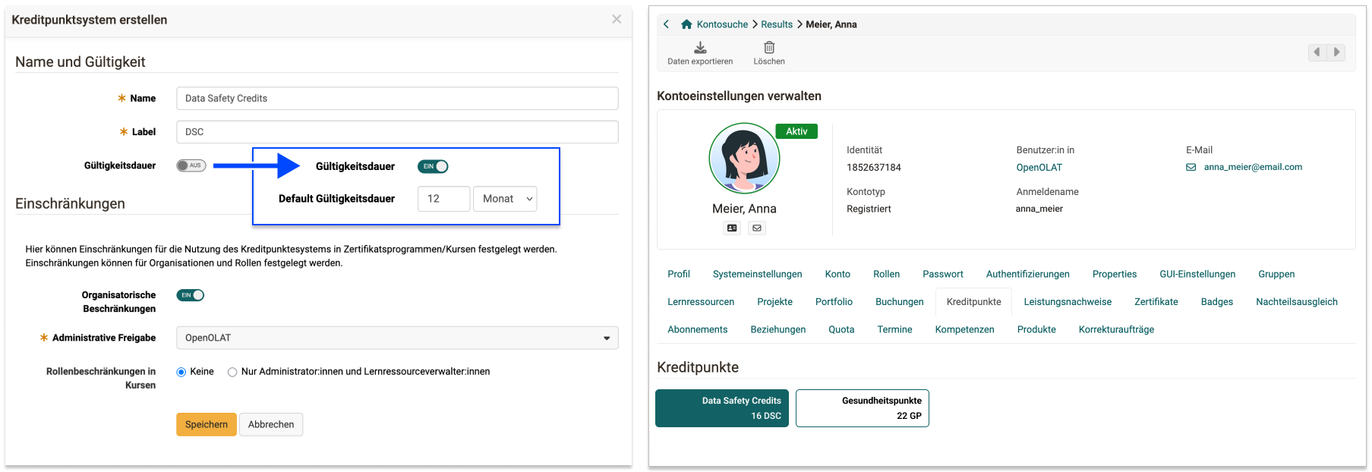
Task: Click the Label field containing DSC
Action: tap(397, 132)
